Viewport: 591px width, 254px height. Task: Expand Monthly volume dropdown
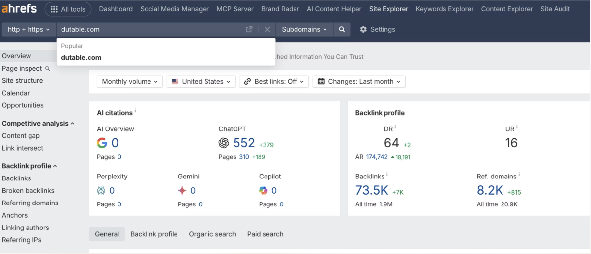click(130, 82)
